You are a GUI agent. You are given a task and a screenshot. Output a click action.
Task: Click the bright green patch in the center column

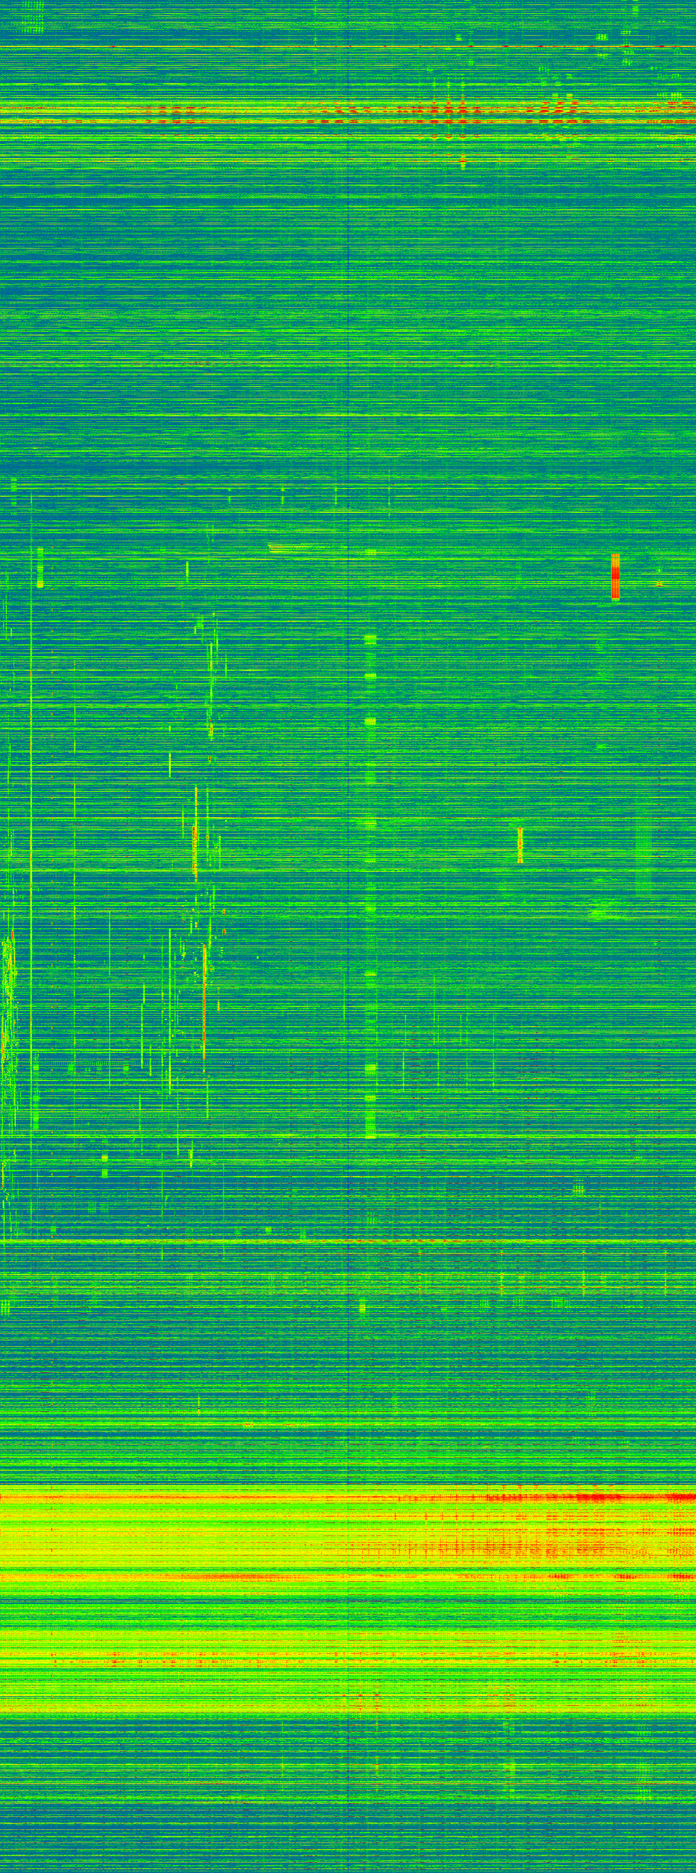371,721
